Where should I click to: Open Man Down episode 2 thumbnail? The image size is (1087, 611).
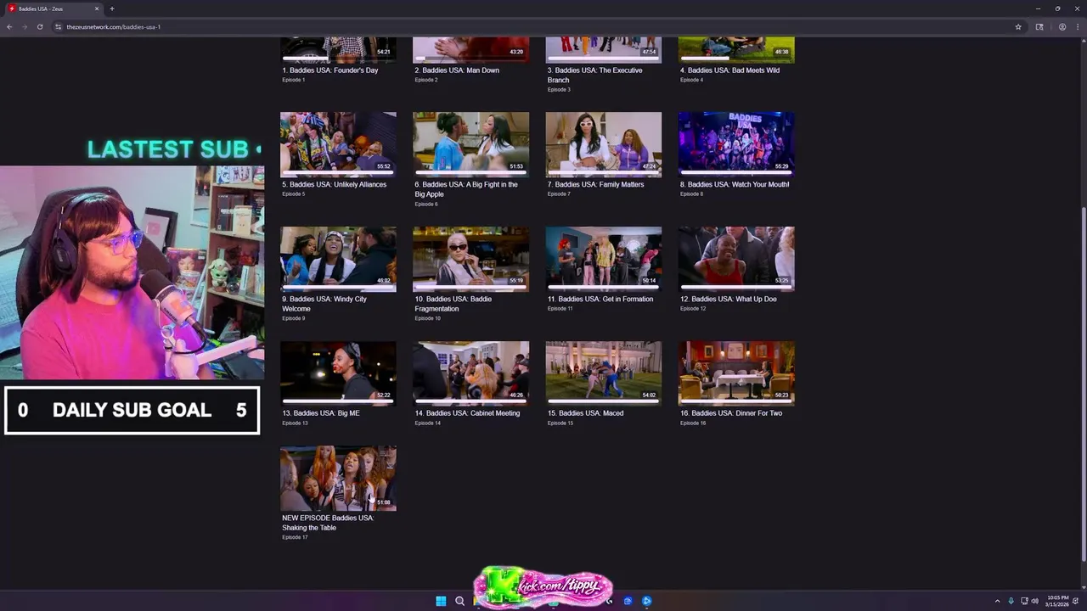[x=470, y=49]
